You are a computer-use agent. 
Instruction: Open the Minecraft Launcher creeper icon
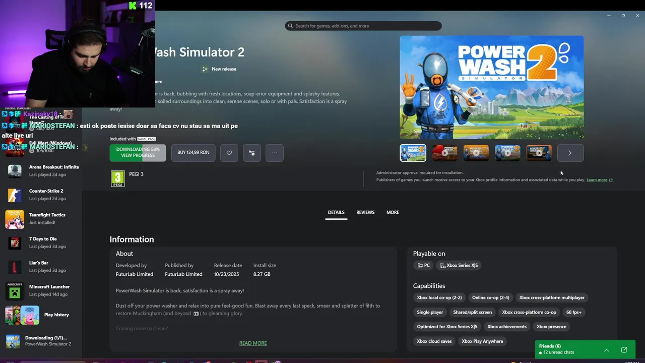coord(15,290)
